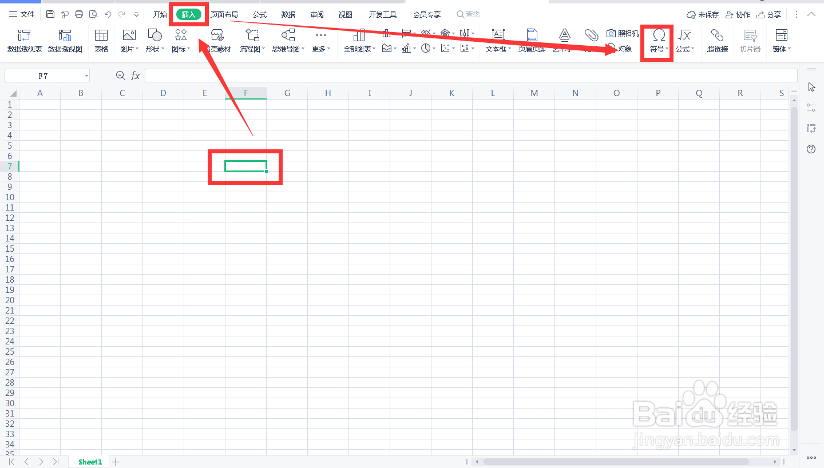Open the sliders settings icon in right sidebar
This screenshot has height=468, width=824.
tap(811, 107)
